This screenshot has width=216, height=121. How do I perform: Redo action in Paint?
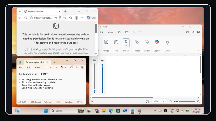coord(140,32)
